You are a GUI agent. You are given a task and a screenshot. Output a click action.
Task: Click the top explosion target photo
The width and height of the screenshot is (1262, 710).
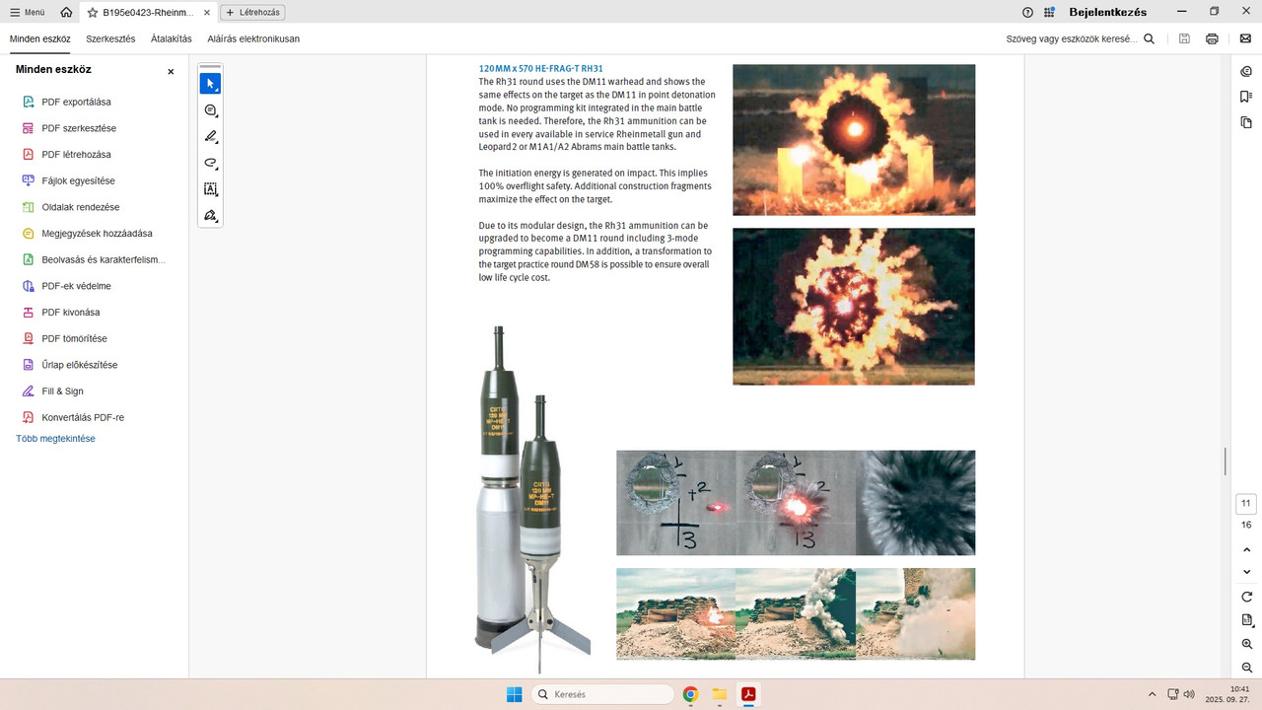854,140
